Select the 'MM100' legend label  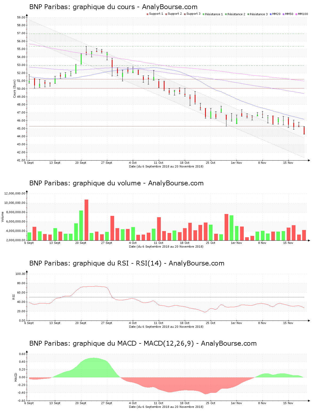(x=303, y=14)
